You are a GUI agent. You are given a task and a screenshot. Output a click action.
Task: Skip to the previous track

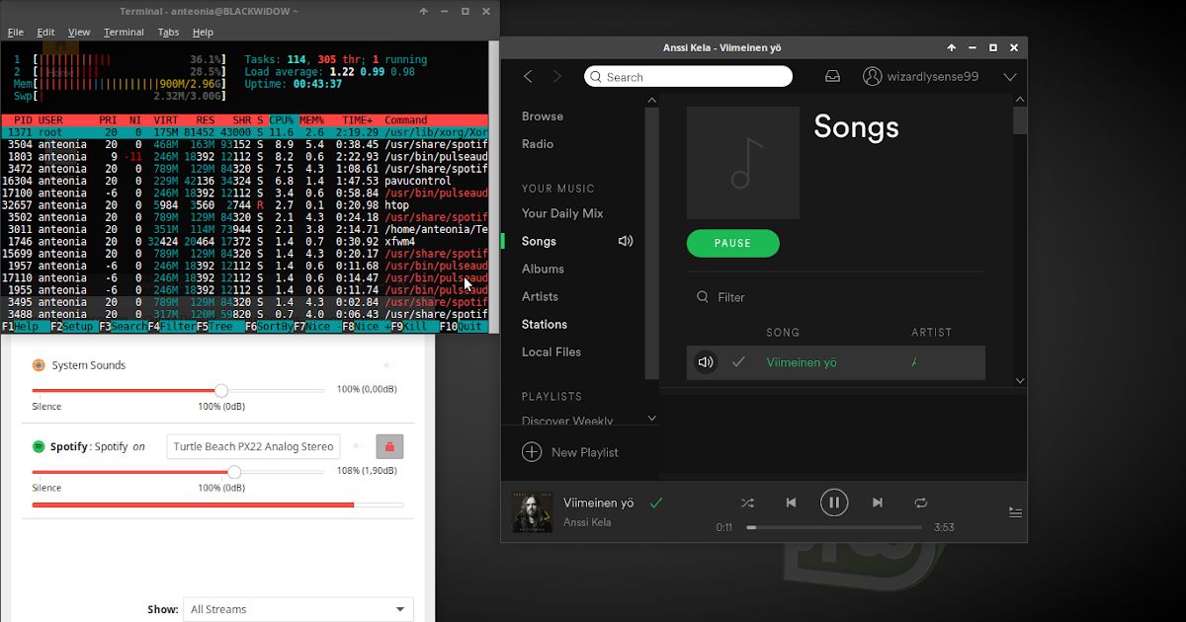[x=791, y=503]
